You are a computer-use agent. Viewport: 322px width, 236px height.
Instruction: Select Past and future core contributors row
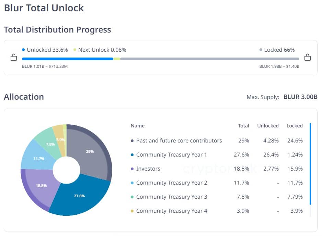[x=179, y=141]
